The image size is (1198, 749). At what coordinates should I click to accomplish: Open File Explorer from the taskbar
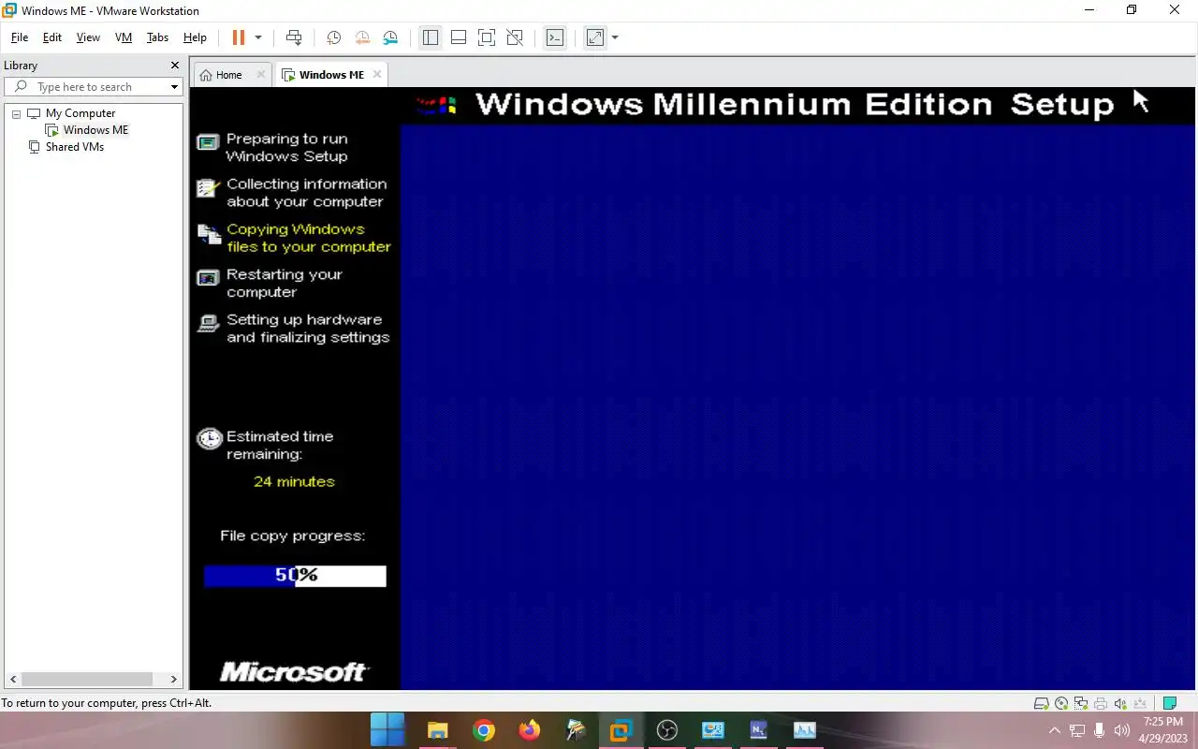tap(437, 730)
